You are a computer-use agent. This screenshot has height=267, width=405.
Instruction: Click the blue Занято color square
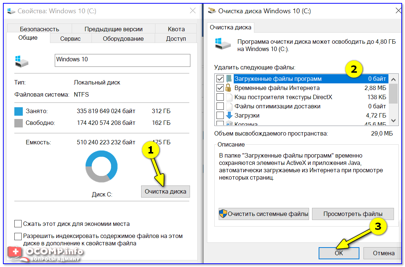tap(19, 111)
